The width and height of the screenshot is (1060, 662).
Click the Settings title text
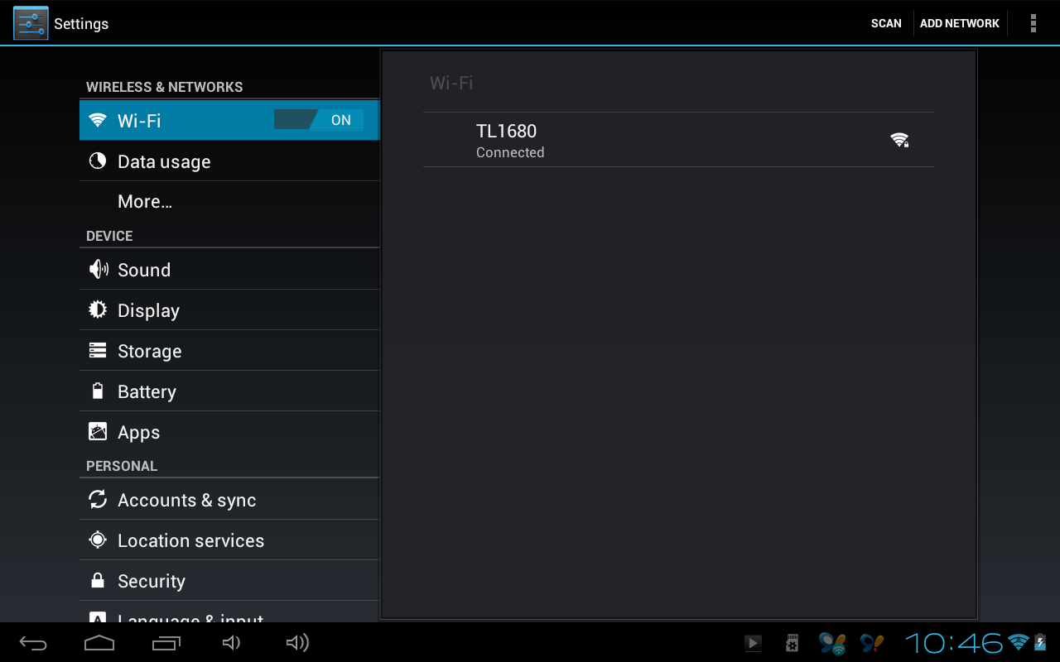[81, 24]
